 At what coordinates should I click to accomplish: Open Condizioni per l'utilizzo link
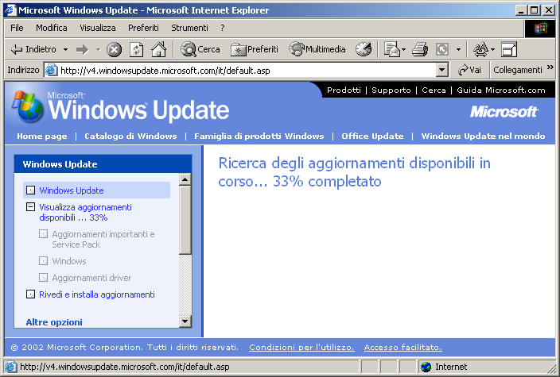[301, 348]
